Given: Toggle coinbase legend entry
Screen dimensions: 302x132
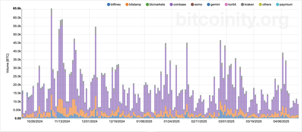Looking at the screenshot, I should (172, 4).
